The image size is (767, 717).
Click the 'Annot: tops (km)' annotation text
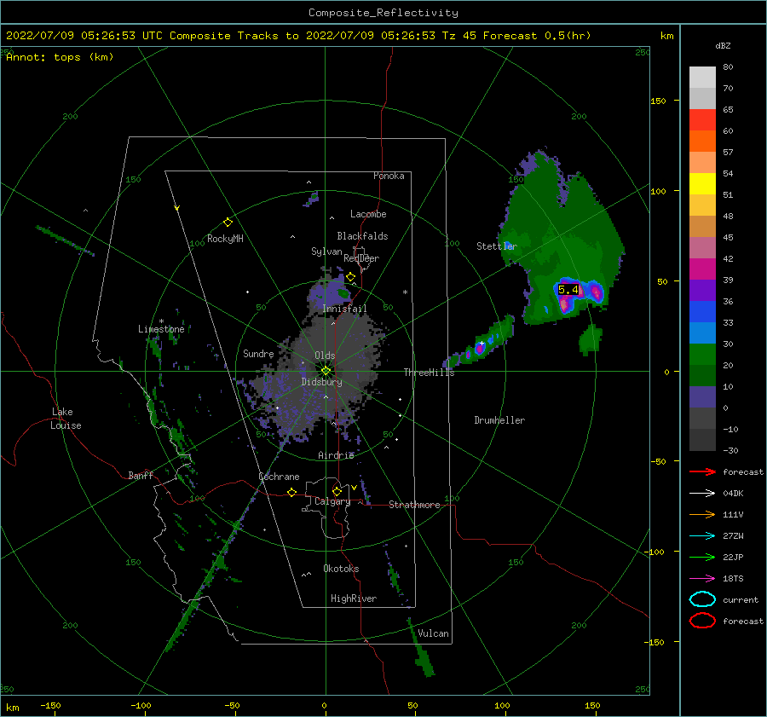pyautogui.click(x=60, y=57)
